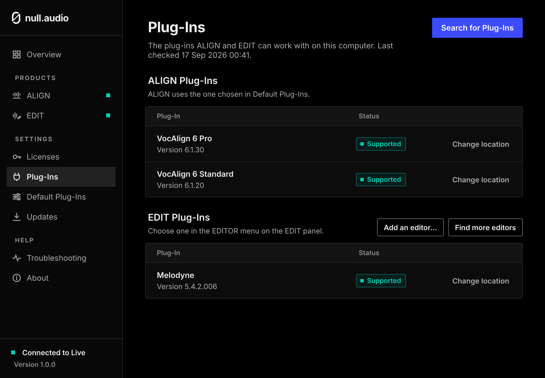Click Supported badge for VocAlign 6 Standard

[381, 180]
